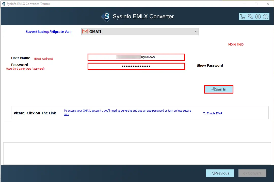Image resolution: width=274 pixels, height=182 pixels.
Task: Expand the Saves/Backup/Migrate As dropdown arrow
Action: pos(196,32)
